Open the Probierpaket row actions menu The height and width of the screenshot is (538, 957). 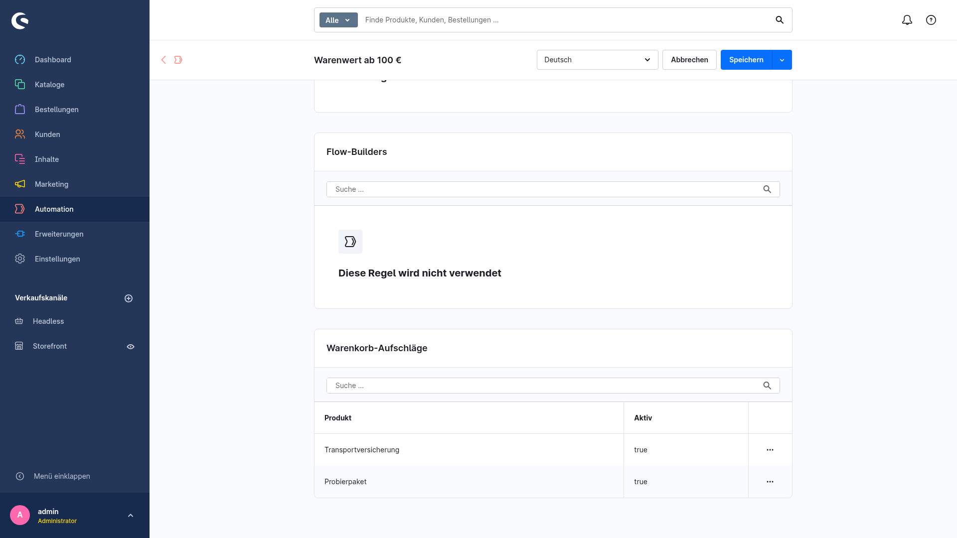(770, 482)
